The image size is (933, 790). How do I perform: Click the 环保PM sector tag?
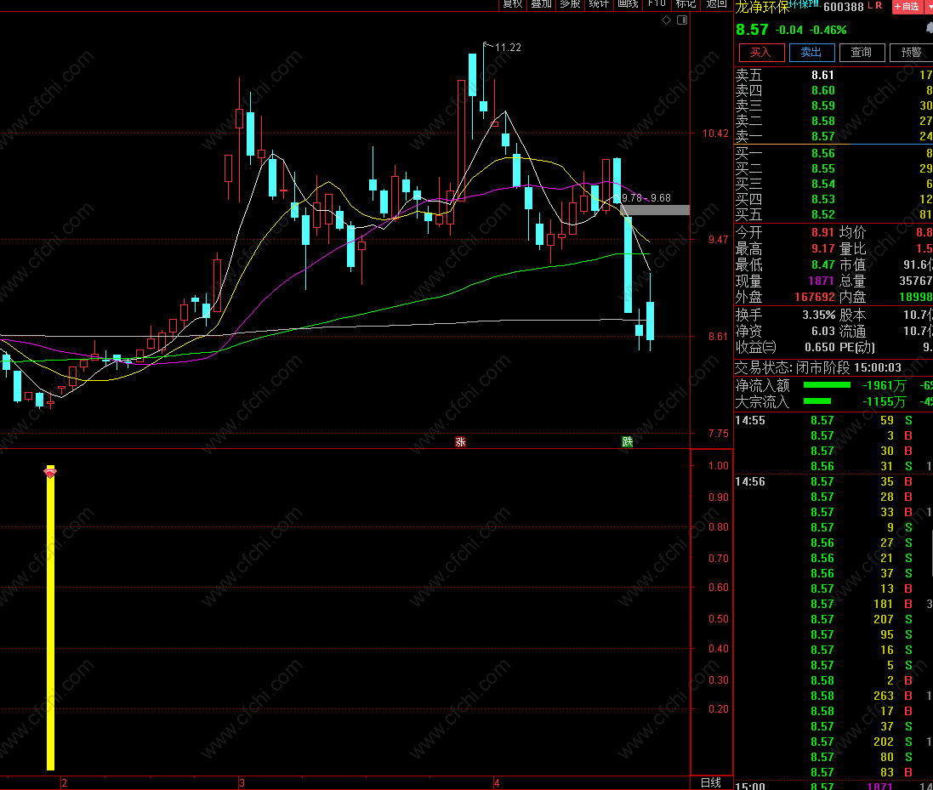[805, 3]
